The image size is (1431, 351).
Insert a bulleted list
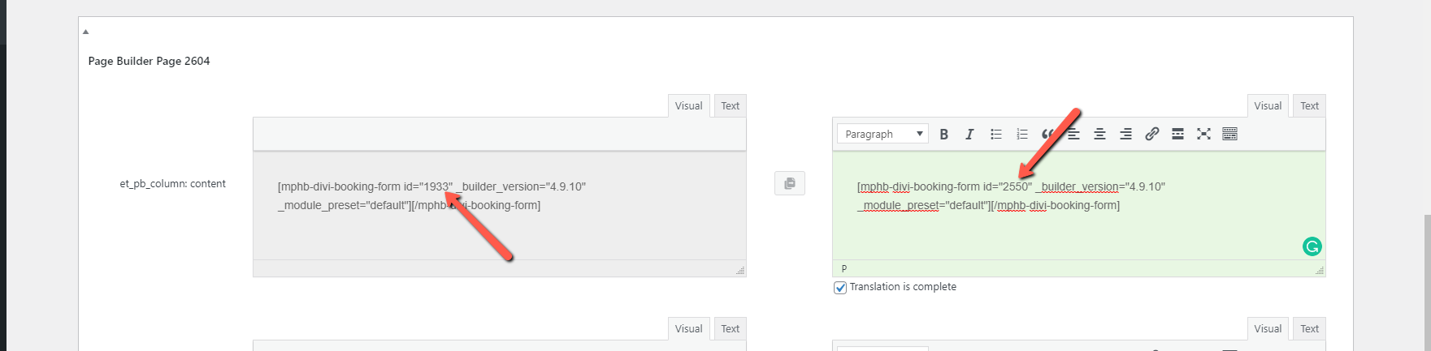click(x=995, y=135)
